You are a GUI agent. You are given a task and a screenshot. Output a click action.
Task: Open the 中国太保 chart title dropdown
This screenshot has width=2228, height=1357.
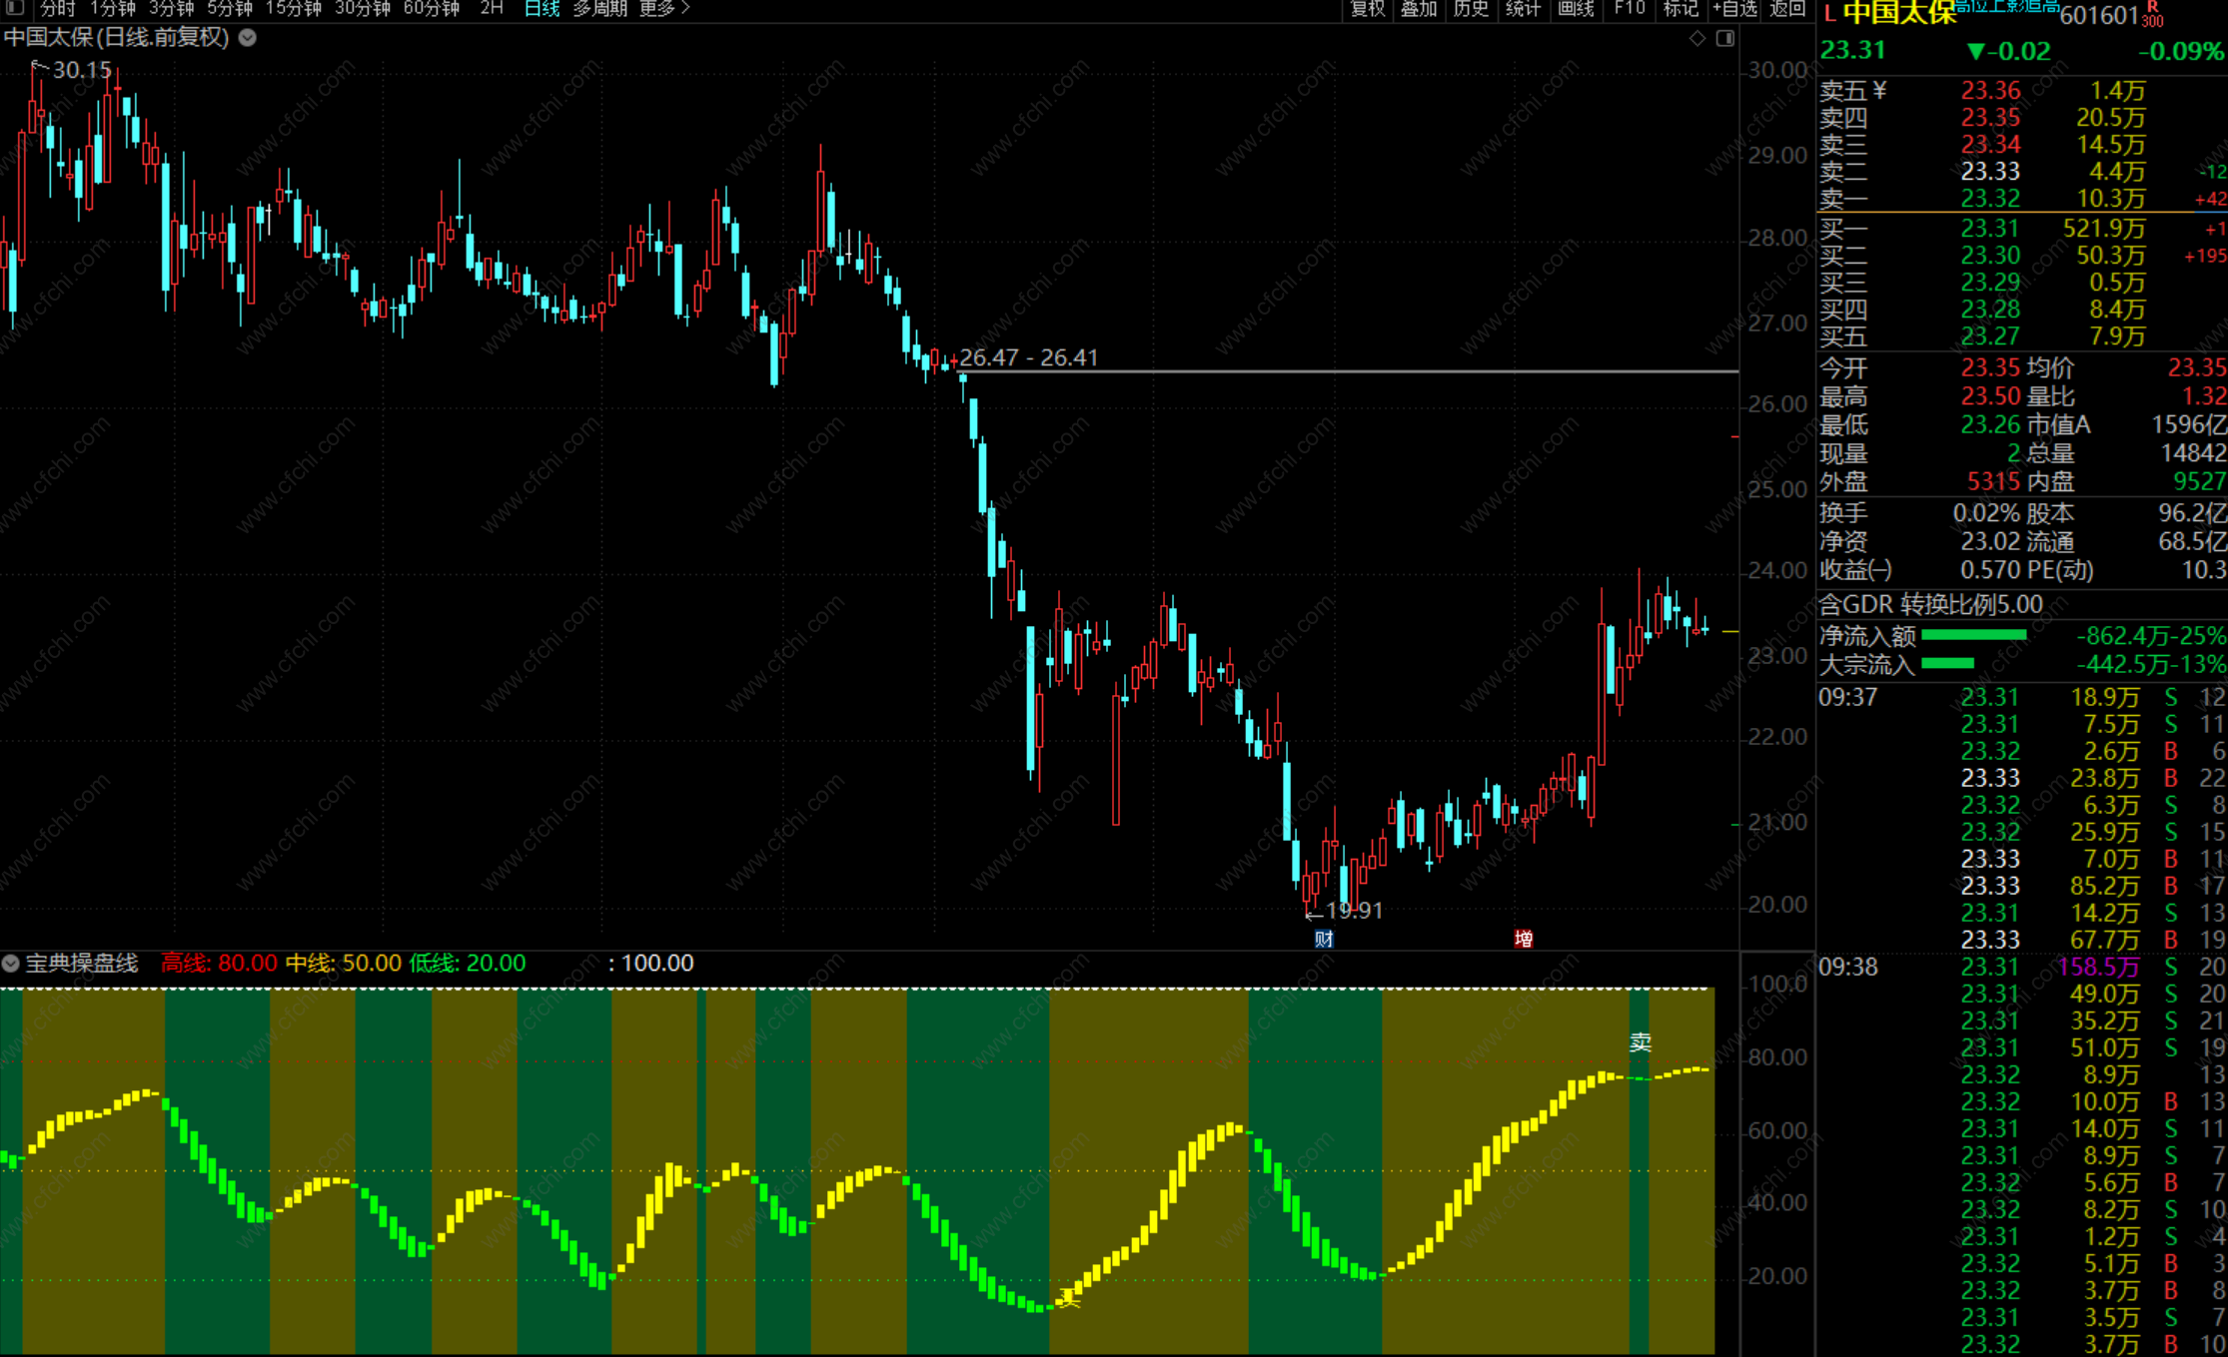click(x=248, y=38)
